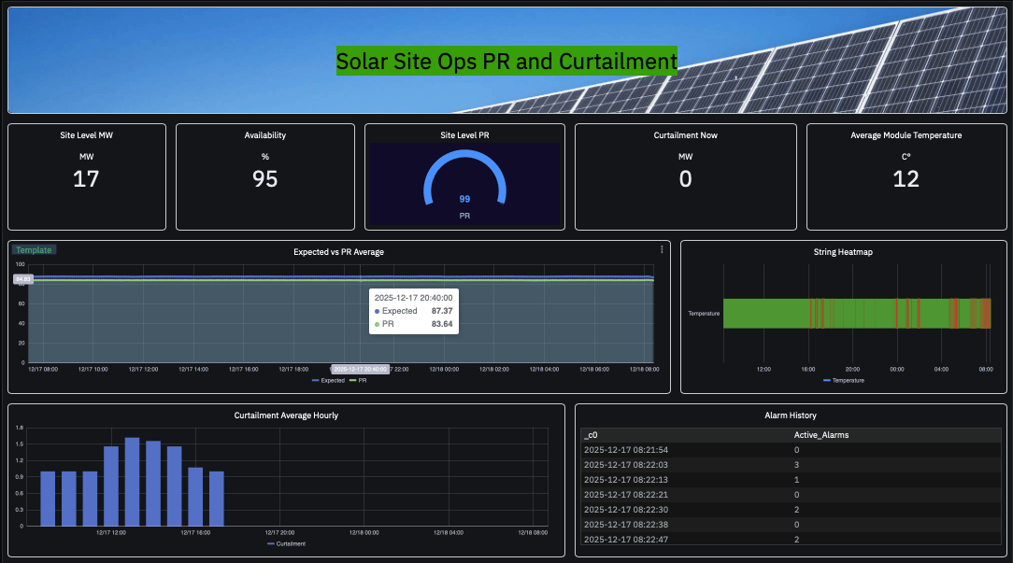Click the Template tag on PR chart
1013x563 pixels.
click(35, 250)
